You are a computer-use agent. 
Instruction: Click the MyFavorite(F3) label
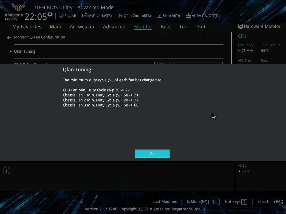point(100,16)
